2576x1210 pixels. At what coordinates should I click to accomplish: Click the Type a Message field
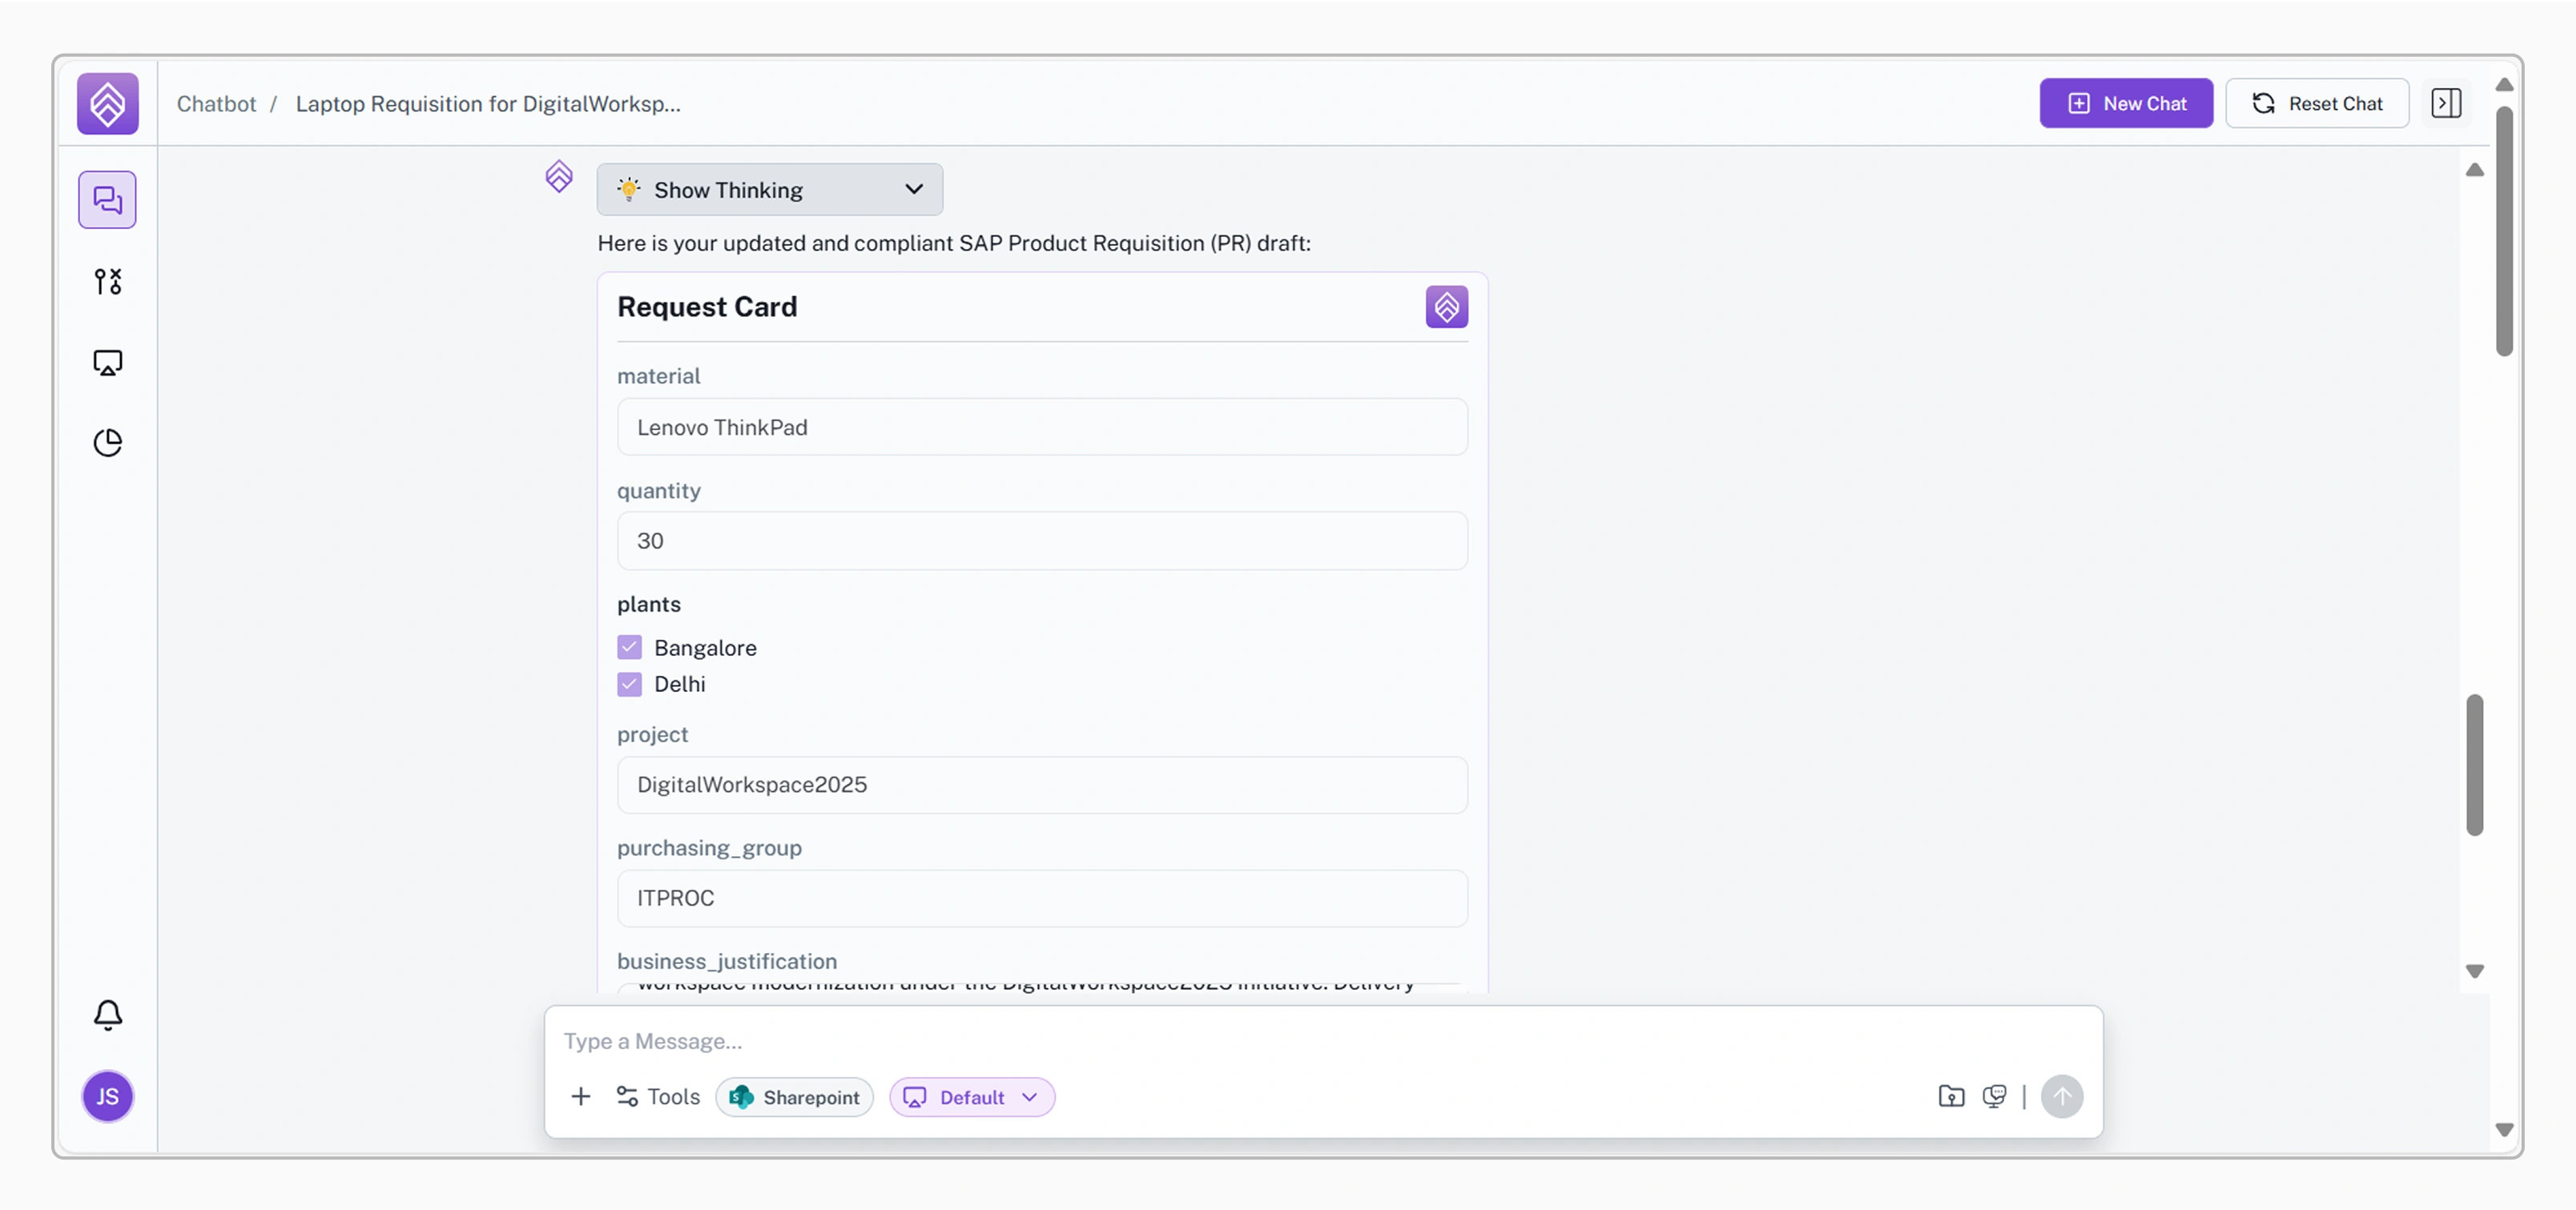click(1200, 1041)
